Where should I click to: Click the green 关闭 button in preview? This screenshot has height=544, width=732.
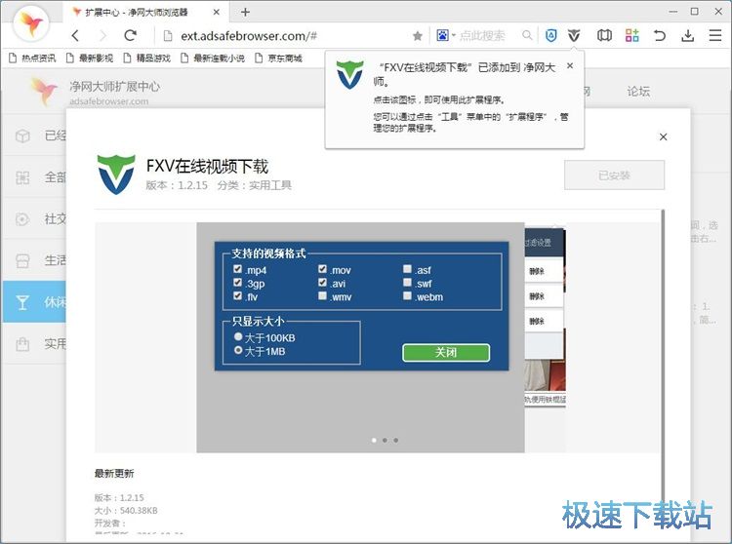pyautogui.click(x=446, y=352)
